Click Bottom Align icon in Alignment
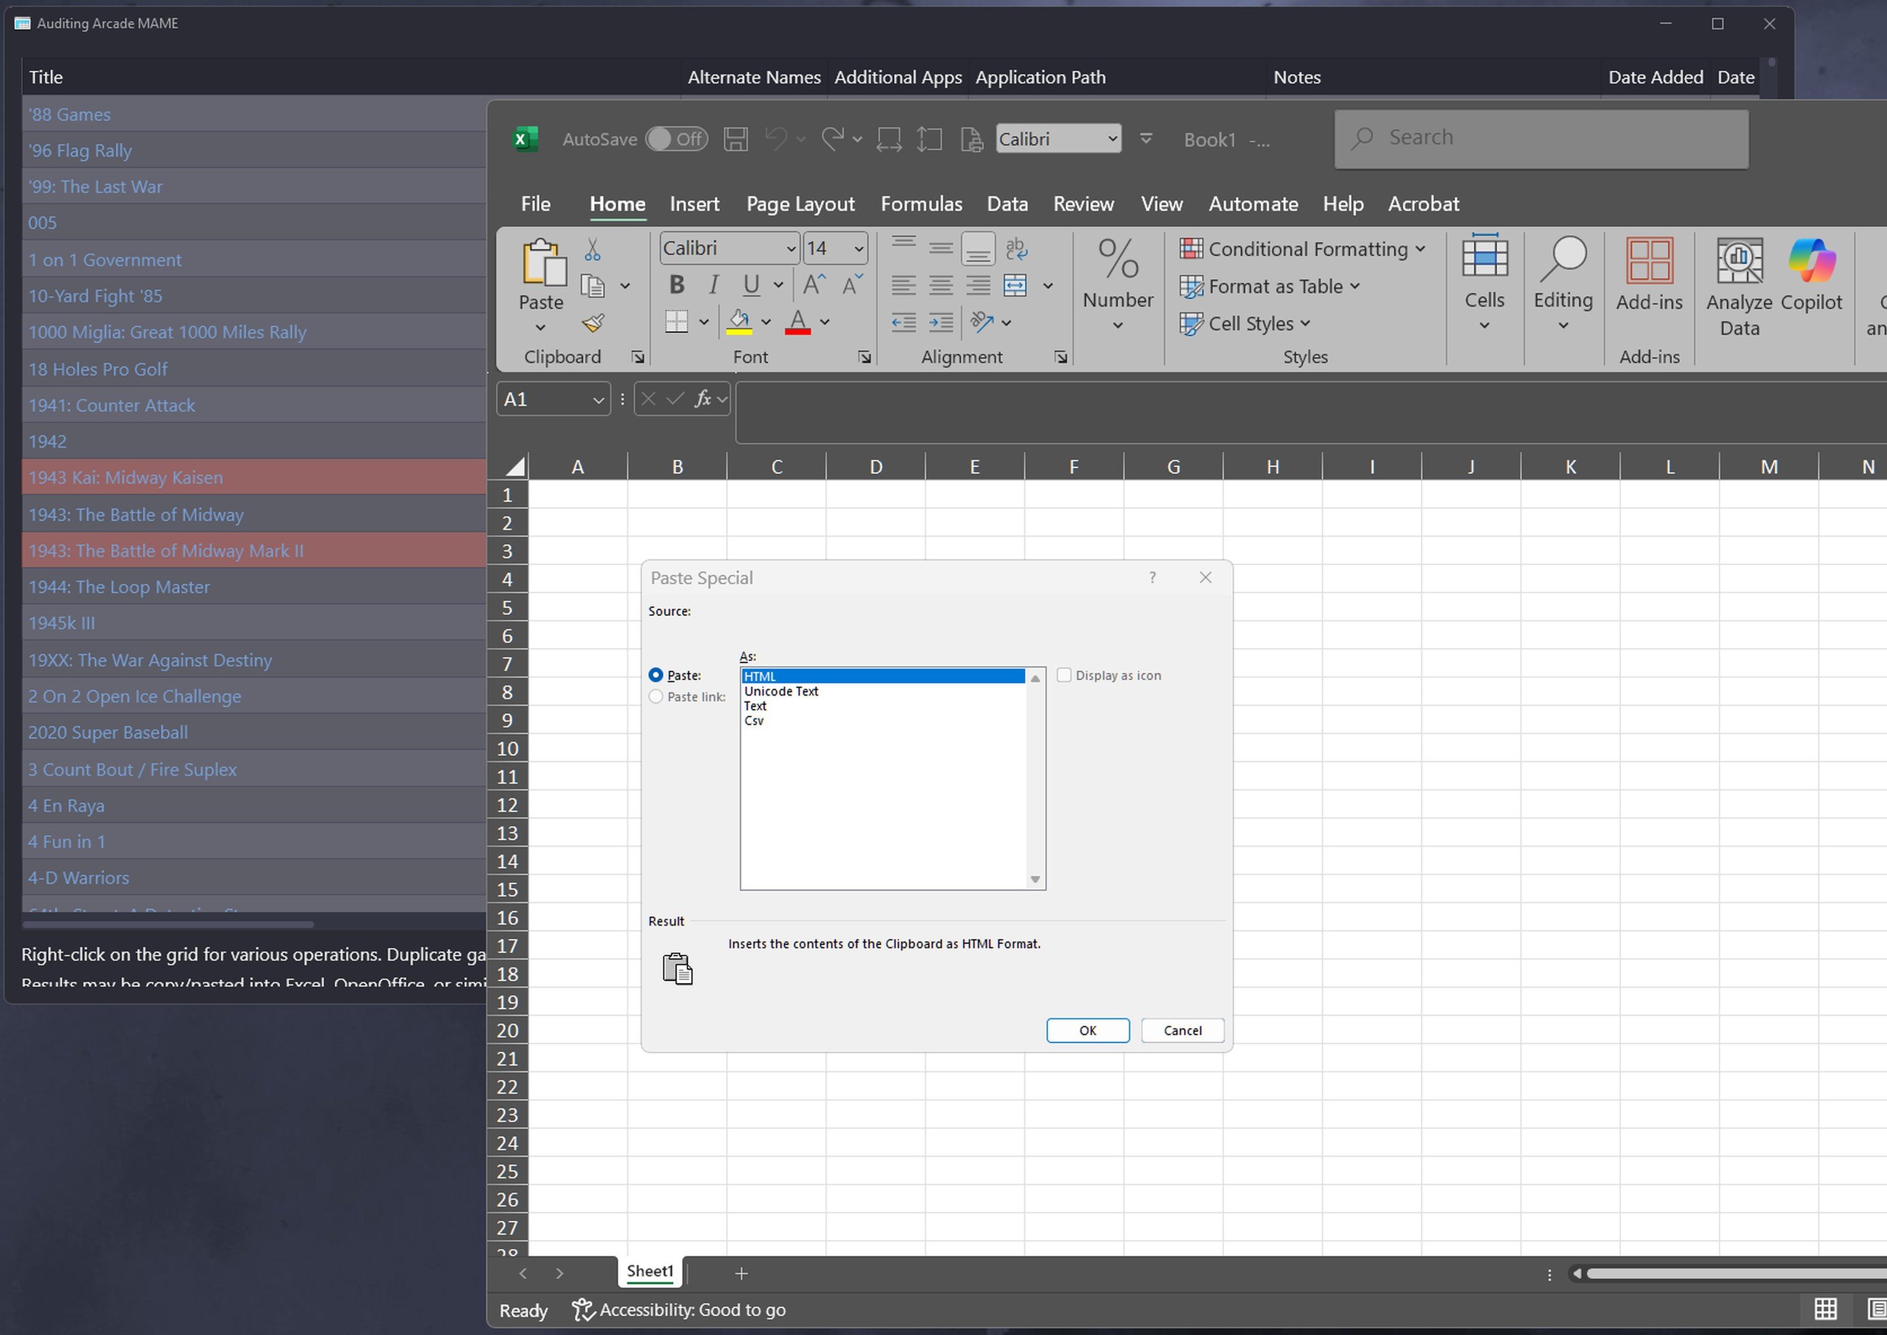This screenshot has width=1887, height=1335. tap(977, 248)
